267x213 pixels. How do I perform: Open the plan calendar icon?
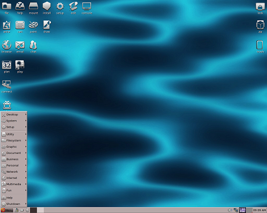coord(6,67)
